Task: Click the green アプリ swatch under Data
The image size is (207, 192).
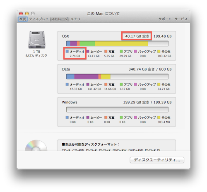Action: pos(121,84)
